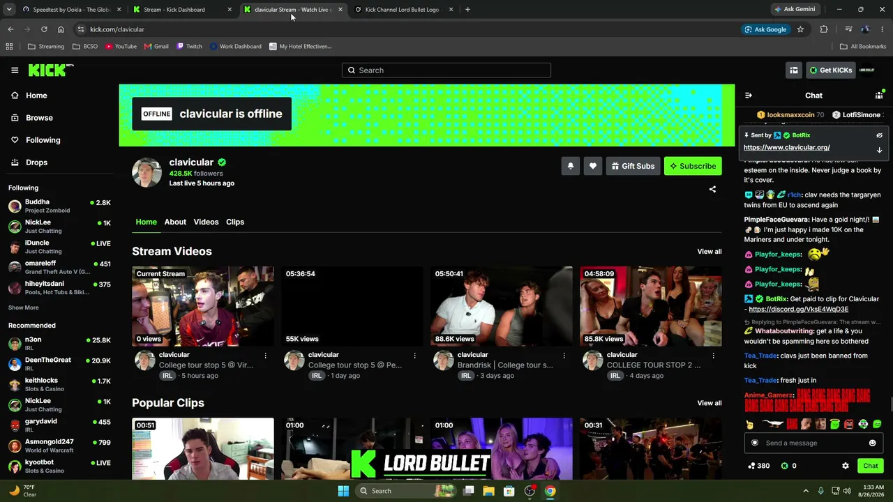Open the Lord Bullet profile avatar menu

point(866,70)
